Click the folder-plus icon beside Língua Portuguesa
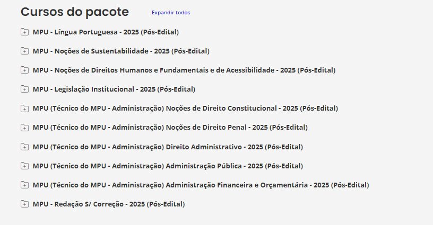Screen dimensions: 433x225 (x=24, y=32)
